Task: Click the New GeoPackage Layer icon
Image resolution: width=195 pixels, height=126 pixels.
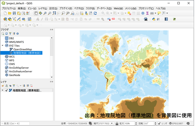Action: [10, 19]
